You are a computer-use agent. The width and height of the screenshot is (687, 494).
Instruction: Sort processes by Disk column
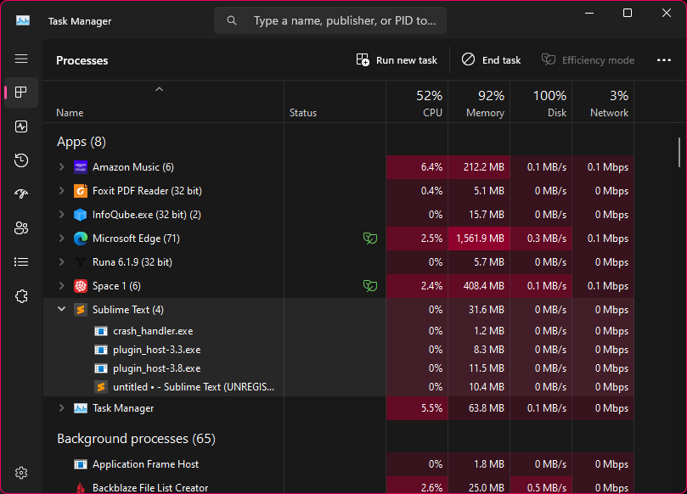point(541,102)
